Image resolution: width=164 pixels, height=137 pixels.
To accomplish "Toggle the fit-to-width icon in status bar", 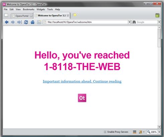I will click(x=135, y=132).
